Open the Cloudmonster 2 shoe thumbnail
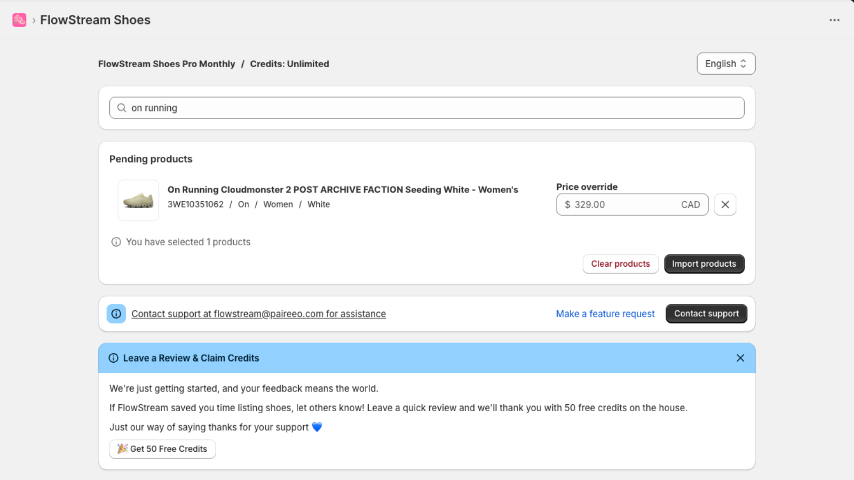The height and width of the screenshot is (480, 854). click(x=138, y=201)
